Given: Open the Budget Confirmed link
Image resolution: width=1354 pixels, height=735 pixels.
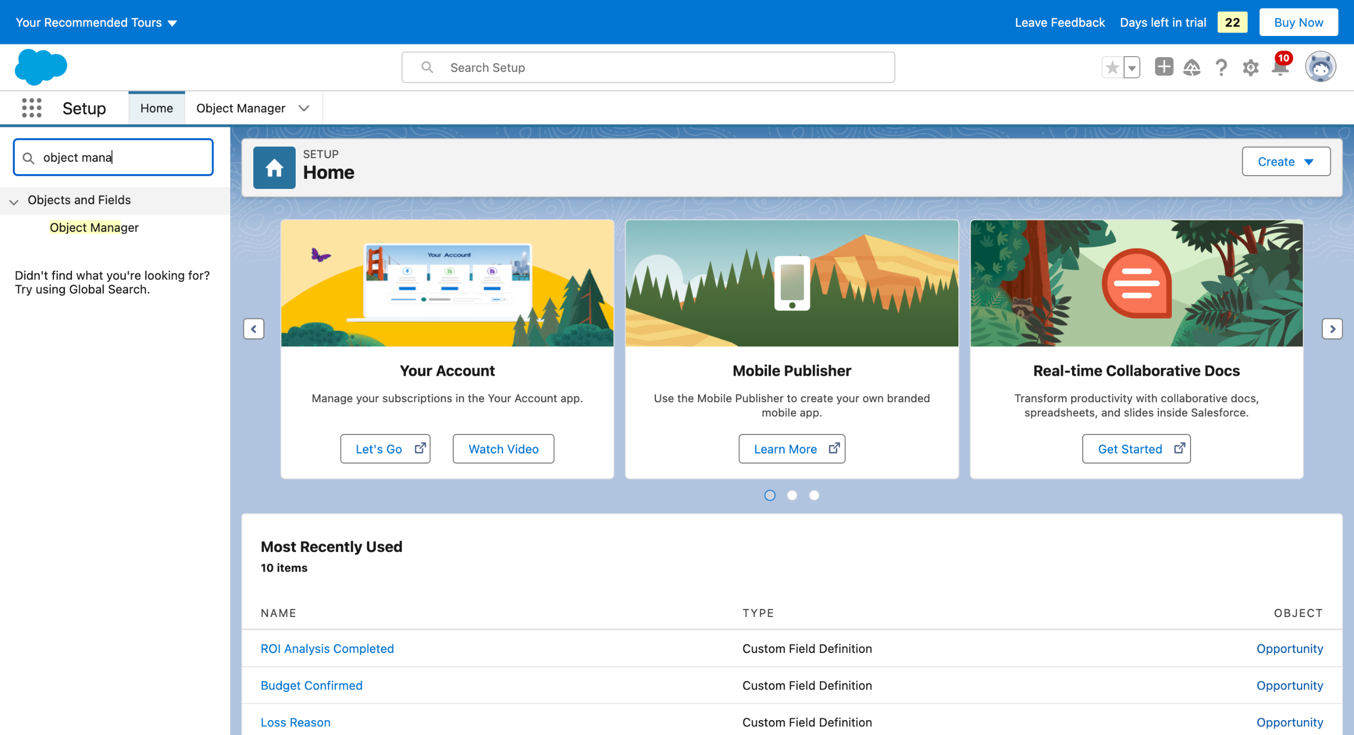Looking at the screenshot, I should pos(311,685).
